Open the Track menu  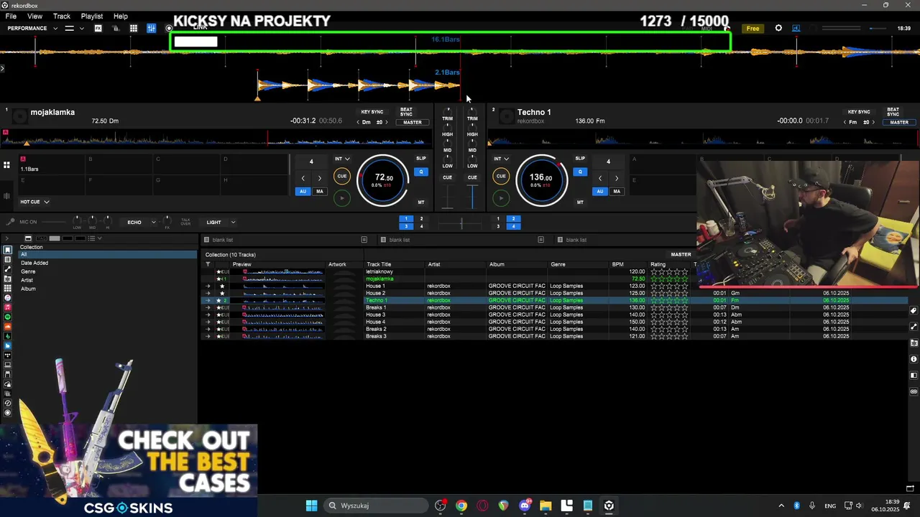[62, 16]
